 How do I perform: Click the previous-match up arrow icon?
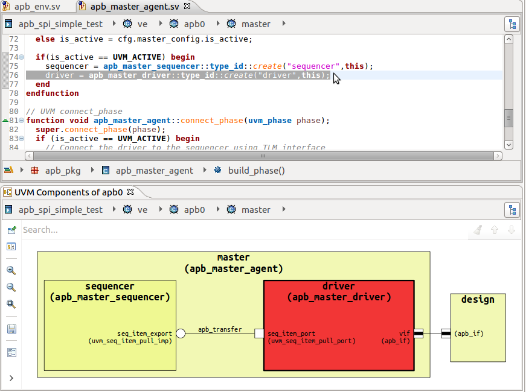494,229
